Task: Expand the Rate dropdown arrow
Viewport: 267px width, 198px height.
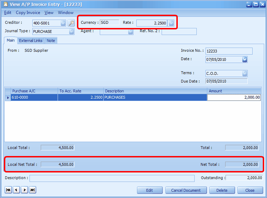Action: (x=171, y=23)
